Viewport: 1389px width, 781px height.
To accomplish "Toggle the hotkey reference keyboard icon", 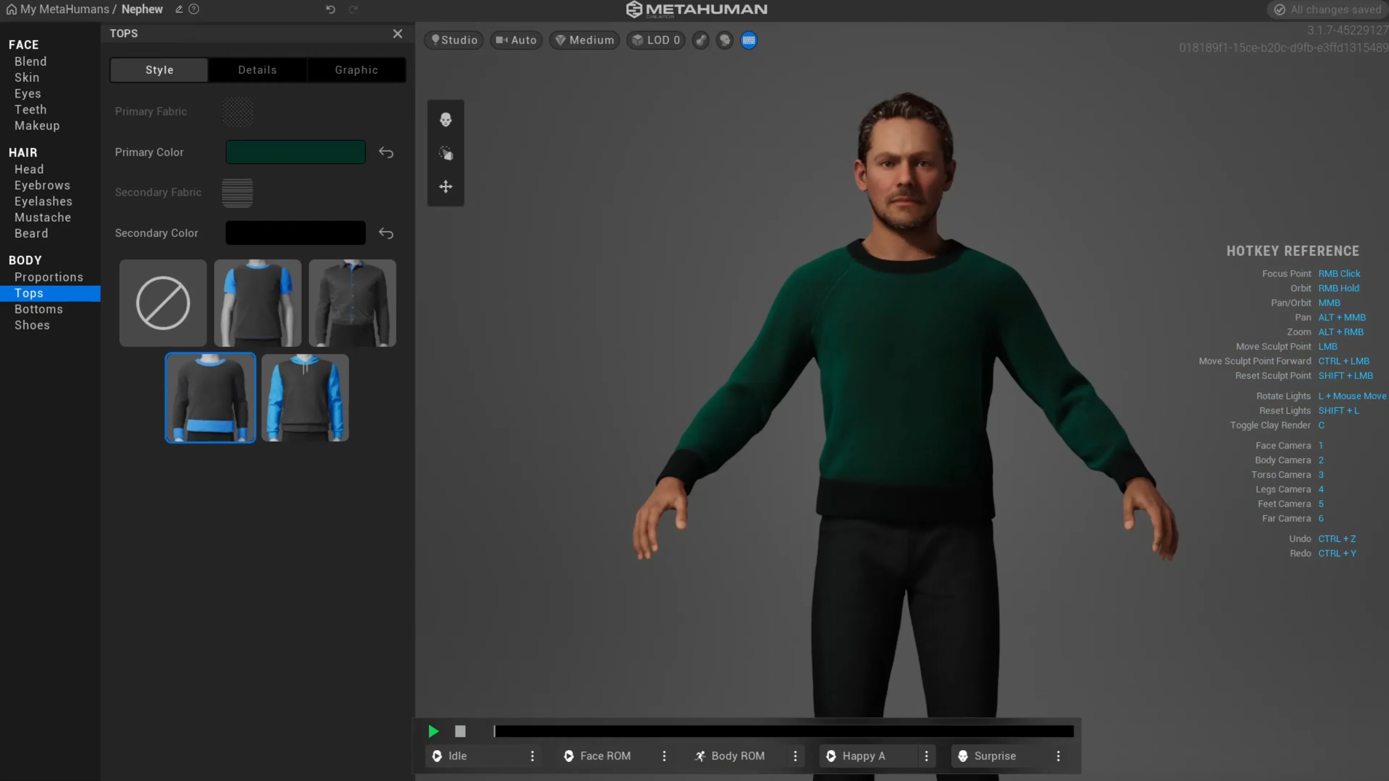I will click(749, 40).
